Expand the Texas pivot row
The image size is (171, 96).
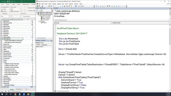(x=3, y=60)
